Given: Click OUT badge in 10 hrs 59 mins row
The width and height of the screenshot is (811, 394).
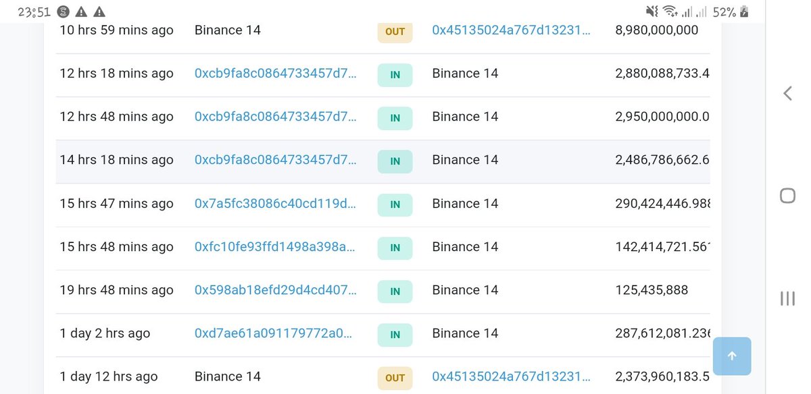Looking at the screenshot, I should click(395, 31).
